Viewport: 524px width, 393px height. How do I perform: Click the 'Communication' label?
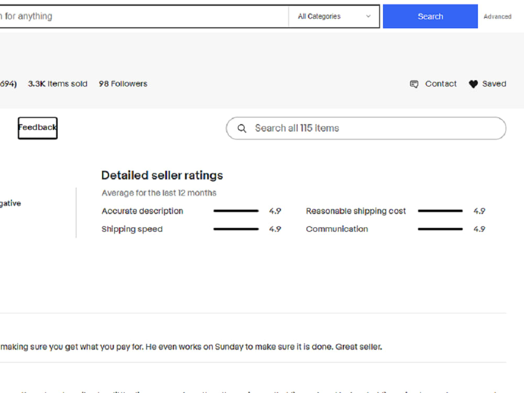337,230
